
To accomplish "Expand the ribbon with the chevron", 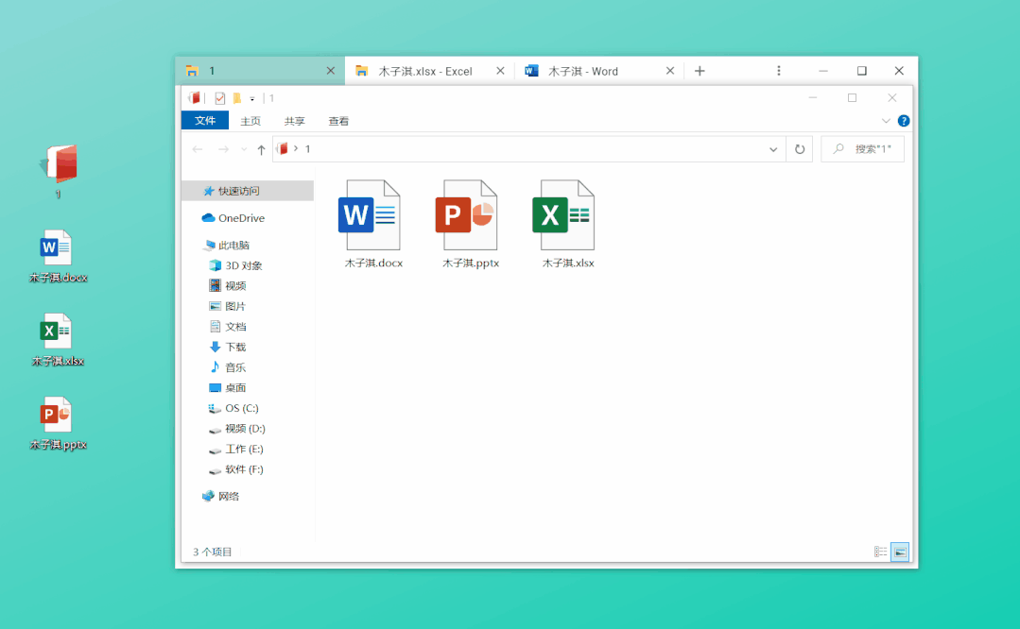I will click(886, 121).
